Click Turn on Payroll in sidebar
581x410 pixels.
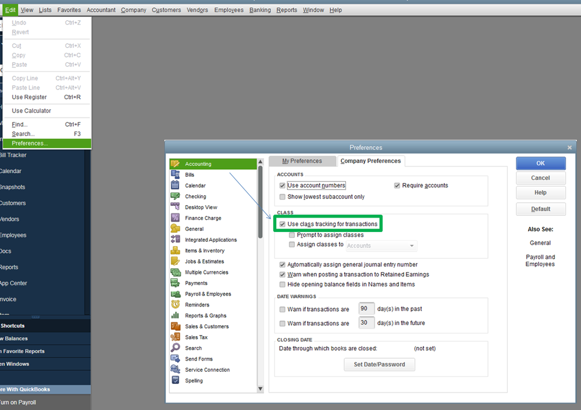pos(18,402)
